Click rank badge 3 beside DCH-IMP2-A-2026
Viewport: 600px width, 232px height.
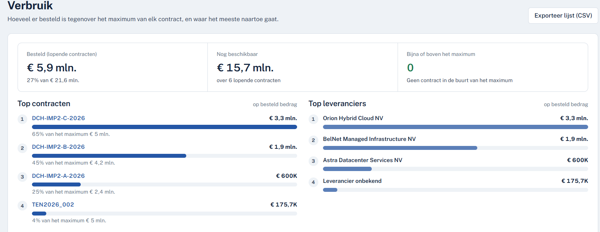[22, 177]
